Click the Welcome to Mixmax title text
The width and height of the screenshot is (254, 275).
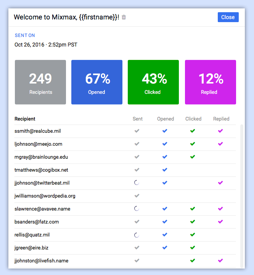coord(66,17)
